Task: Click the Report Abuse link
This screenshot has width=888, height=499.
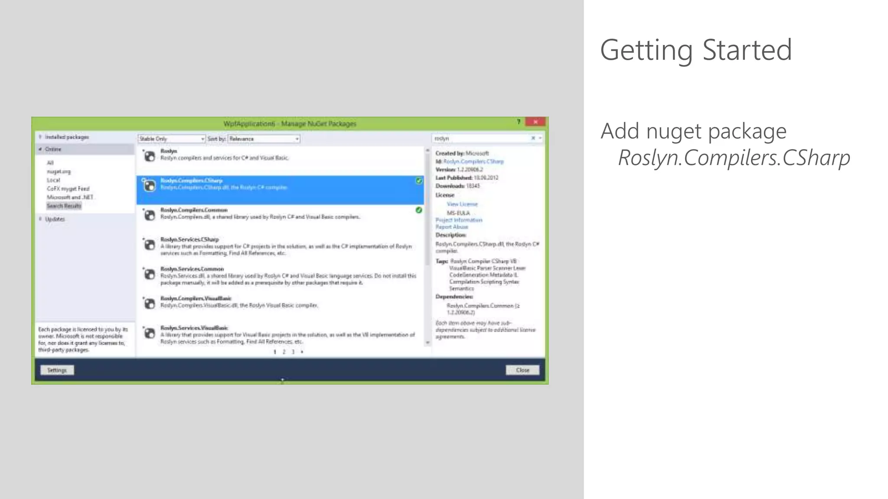Action: [451, 227]
